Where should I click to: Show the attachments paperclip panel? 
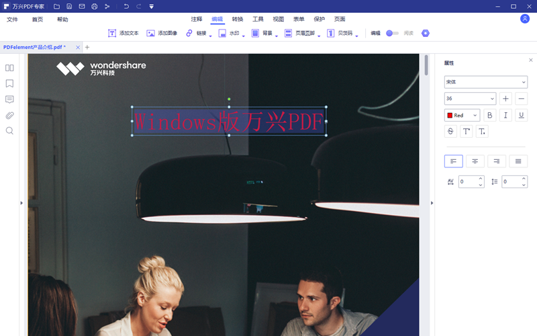[x=9, y=115]
